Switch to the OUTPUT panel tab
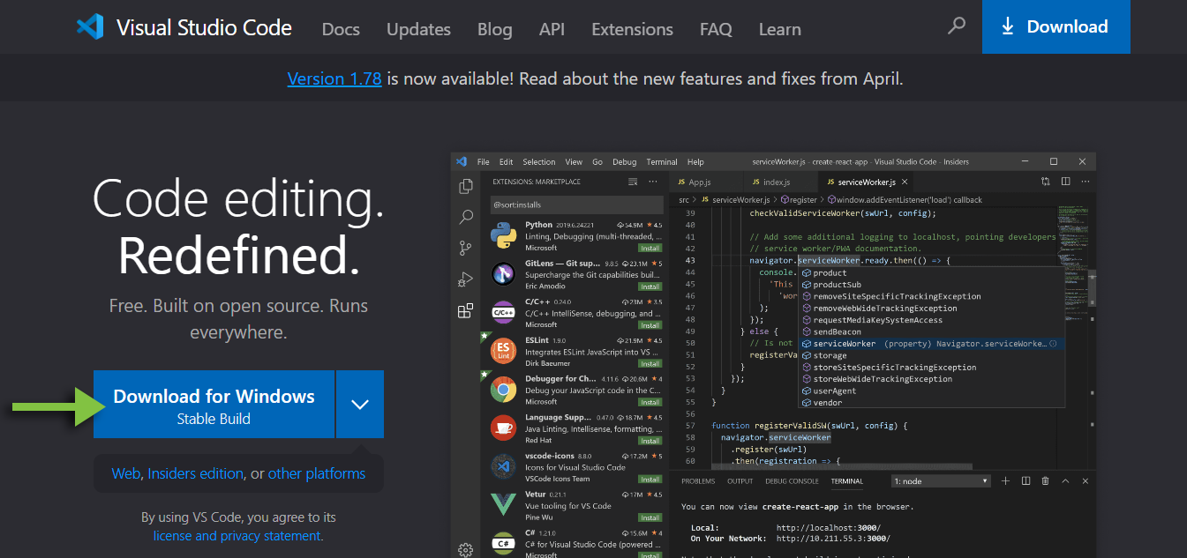 [740, 481]
